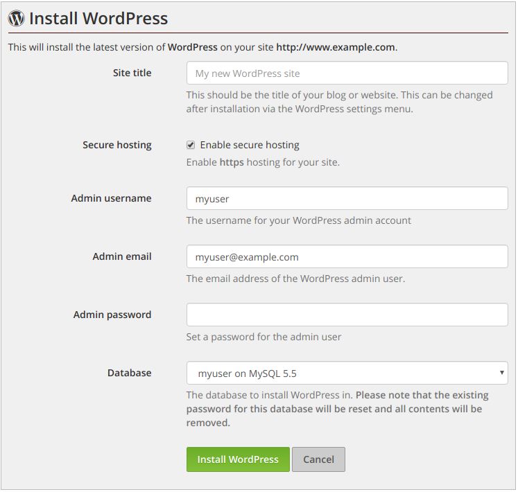Click the database reset warning note
This screenshot has height=492, width=518.
pyautogui.click(x=337, y=409)
